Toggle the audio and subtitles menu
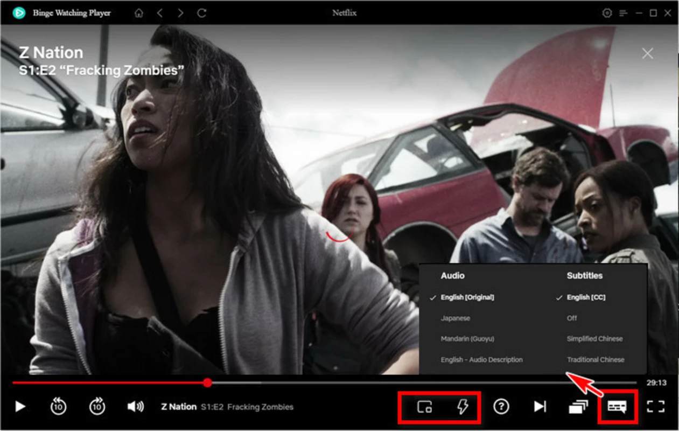 pyautogui.click(x=617, y=407)
